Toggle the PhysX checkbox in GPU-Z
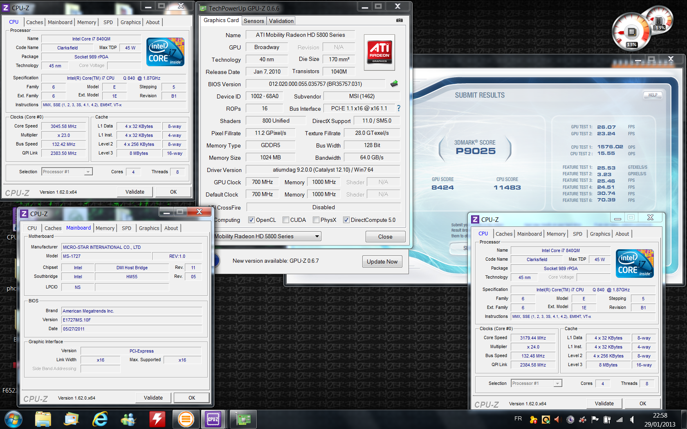This screenshot has height=429, width=687. (316, 220)
